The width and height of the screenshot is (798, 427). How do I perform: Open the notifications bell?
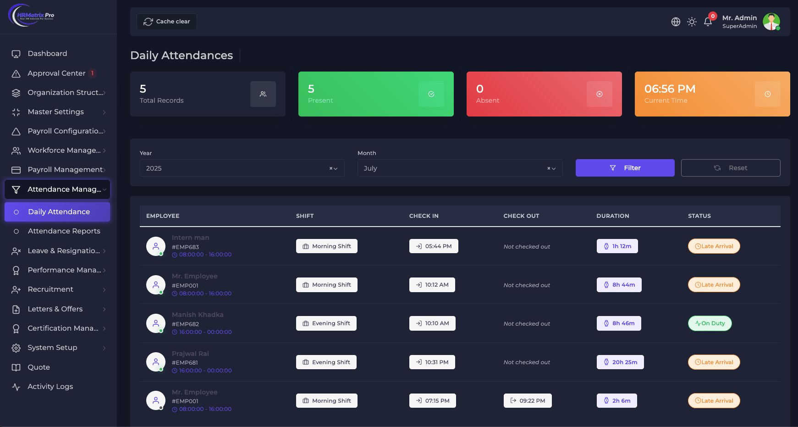pyautogui.click(x=708, y=22)
